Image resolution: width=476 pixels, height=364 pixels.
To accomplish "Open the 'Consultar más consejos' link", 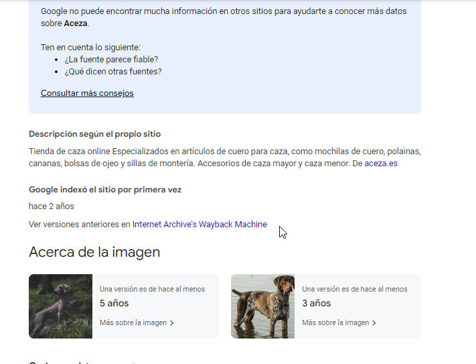I will (x=87, y=93).
